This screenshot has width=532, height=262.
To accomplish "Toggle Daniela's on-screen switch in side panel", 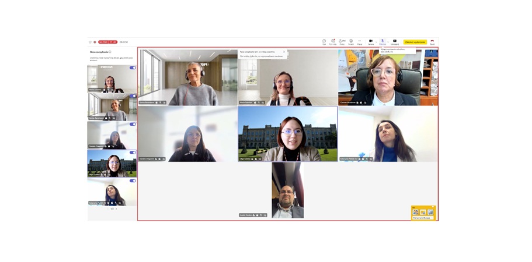I will click(x=133, y=124).
